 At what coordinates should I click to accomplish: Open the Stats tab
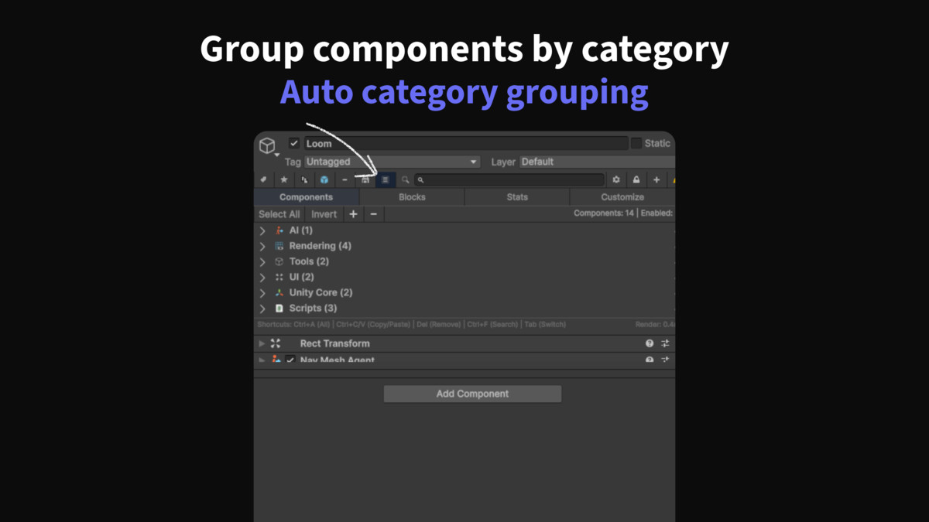tap(517, 197)
